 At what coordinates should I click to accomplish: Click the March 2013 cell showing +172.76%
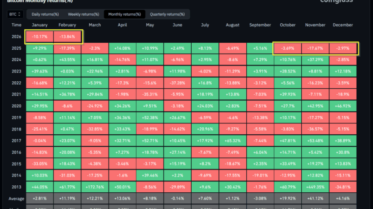[95, 187]
